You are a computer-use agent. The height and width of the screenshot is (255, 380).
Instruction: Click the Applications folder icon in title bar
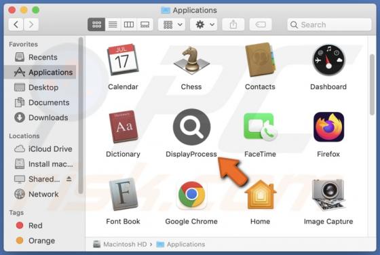(x=166, y=10)
